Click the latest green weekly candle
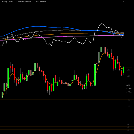This screenshot has width=134, height=134. (x=124, y=70)
